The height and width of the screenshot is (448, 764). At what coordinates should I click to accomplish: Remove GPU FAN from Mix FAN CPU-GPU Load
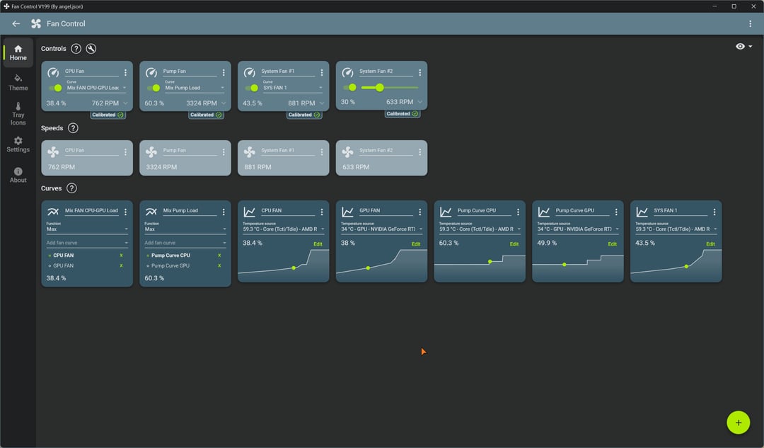[122, 265]
